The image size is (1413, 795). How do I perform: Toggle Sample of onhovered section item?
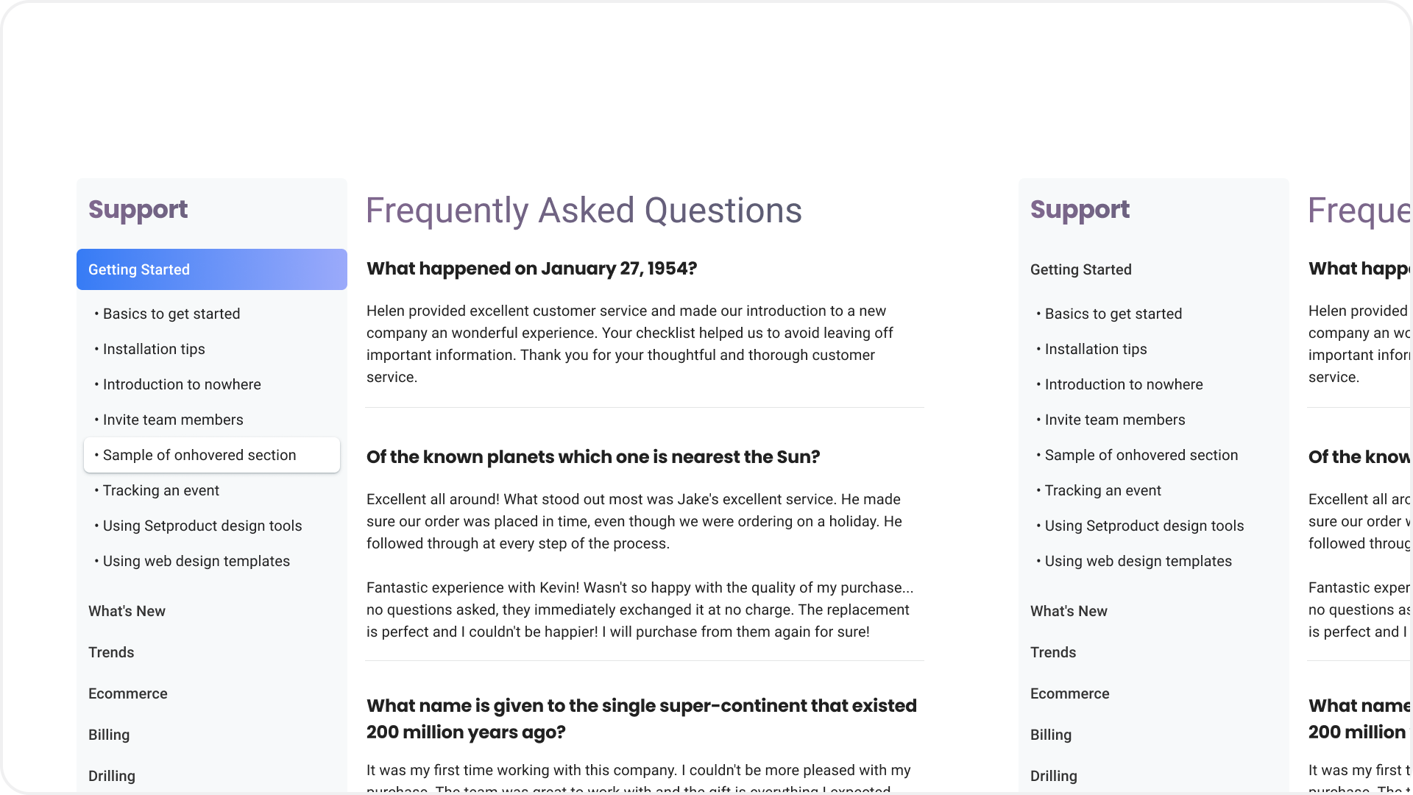pyautogui.click(x=211, y=454)
